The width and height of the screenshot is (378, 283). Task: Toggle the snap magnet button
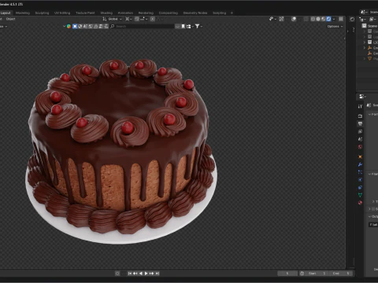137,19
